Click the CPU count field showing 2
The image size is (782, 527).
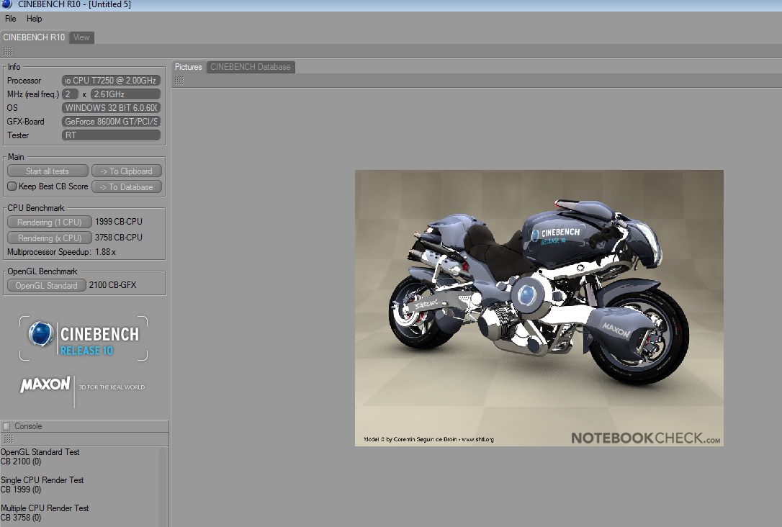click(x=71, y=94)
